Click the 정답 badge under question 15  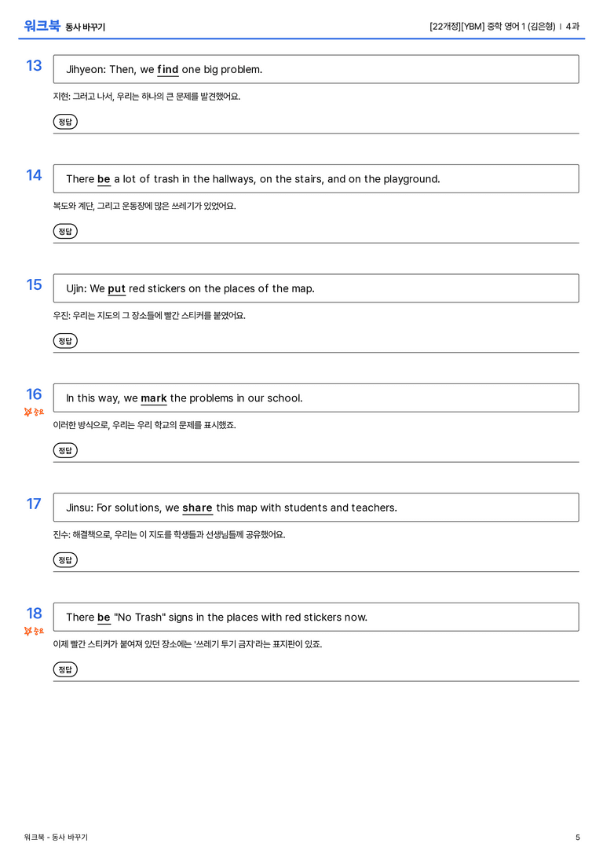65,340
